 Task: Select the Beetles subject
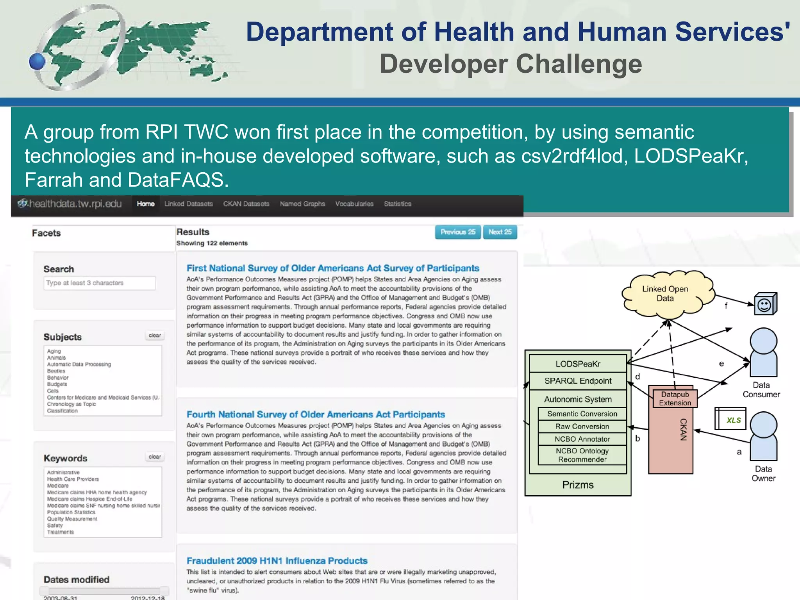pyautogui.click(x=56, y=371)
